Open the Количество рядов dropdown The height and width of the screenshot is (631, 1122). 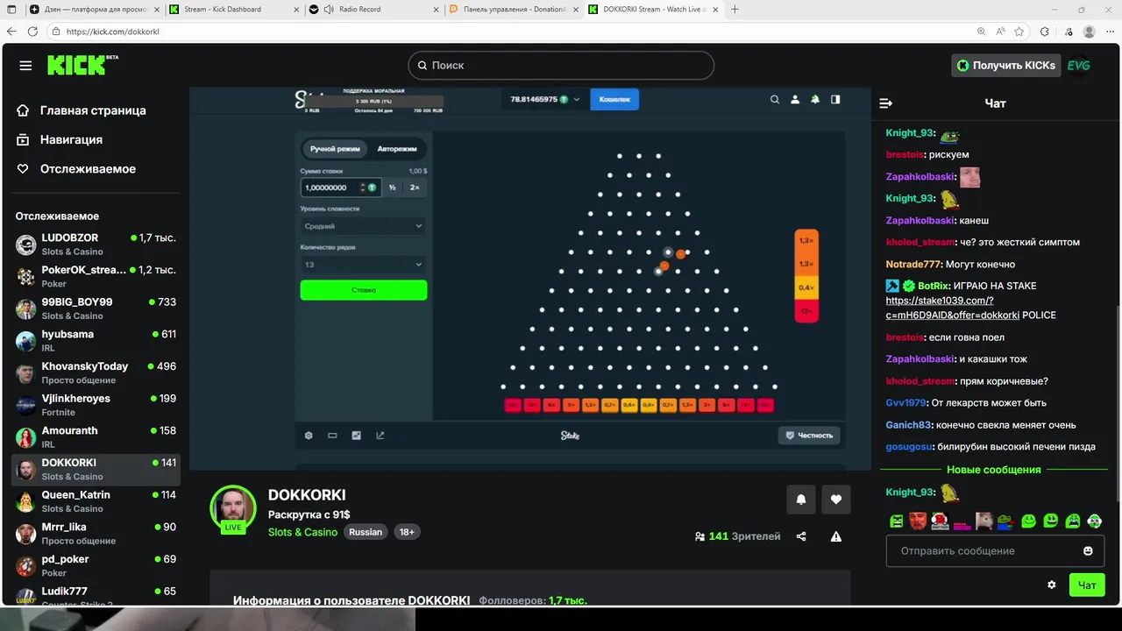pos(363,265)
